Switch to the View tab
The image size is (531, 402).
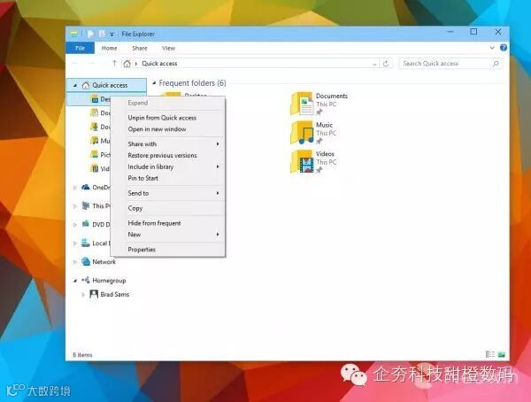168,48
